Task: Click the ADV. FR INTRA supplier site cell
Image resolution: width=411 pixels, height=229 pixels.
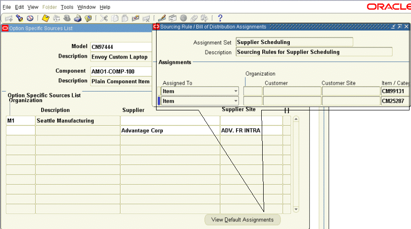Action: 252,130
